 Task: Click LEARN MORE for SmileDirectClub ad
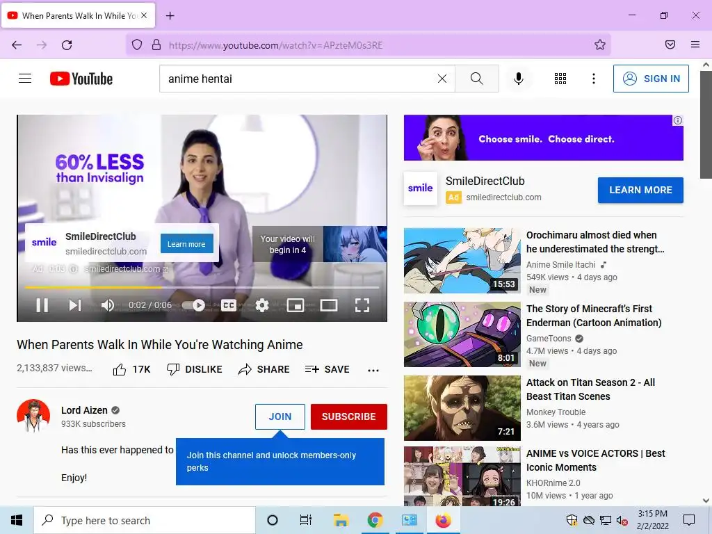click(x=640, y=190)
